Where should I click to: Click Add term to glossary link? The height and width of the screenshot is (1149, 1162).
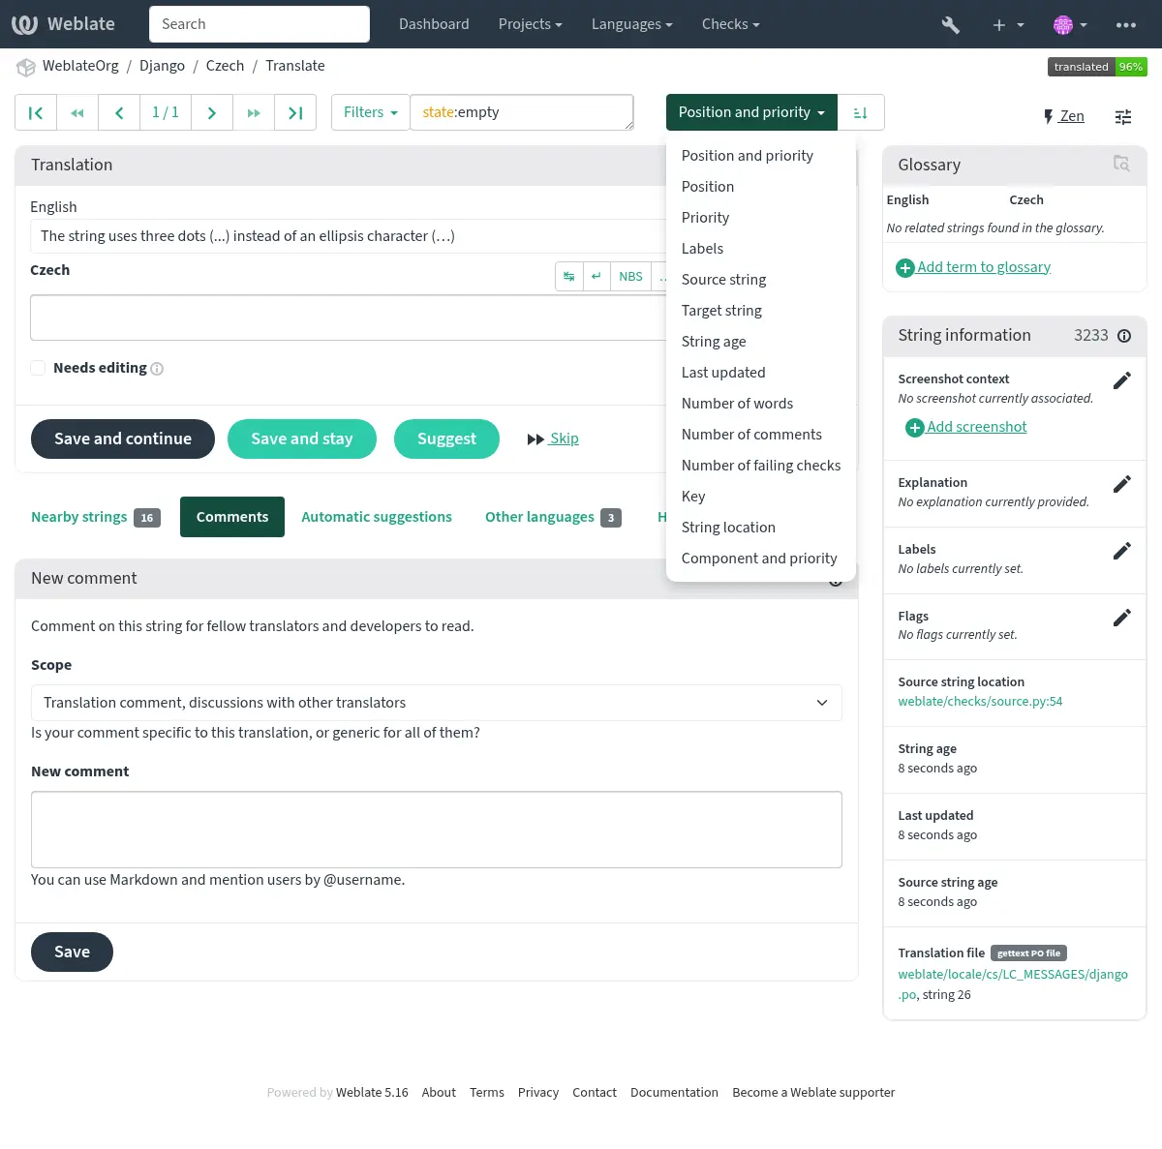click(x=983, y=267)
